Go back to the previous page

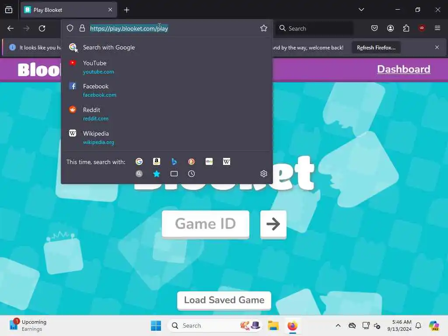[x=10, y=28]
